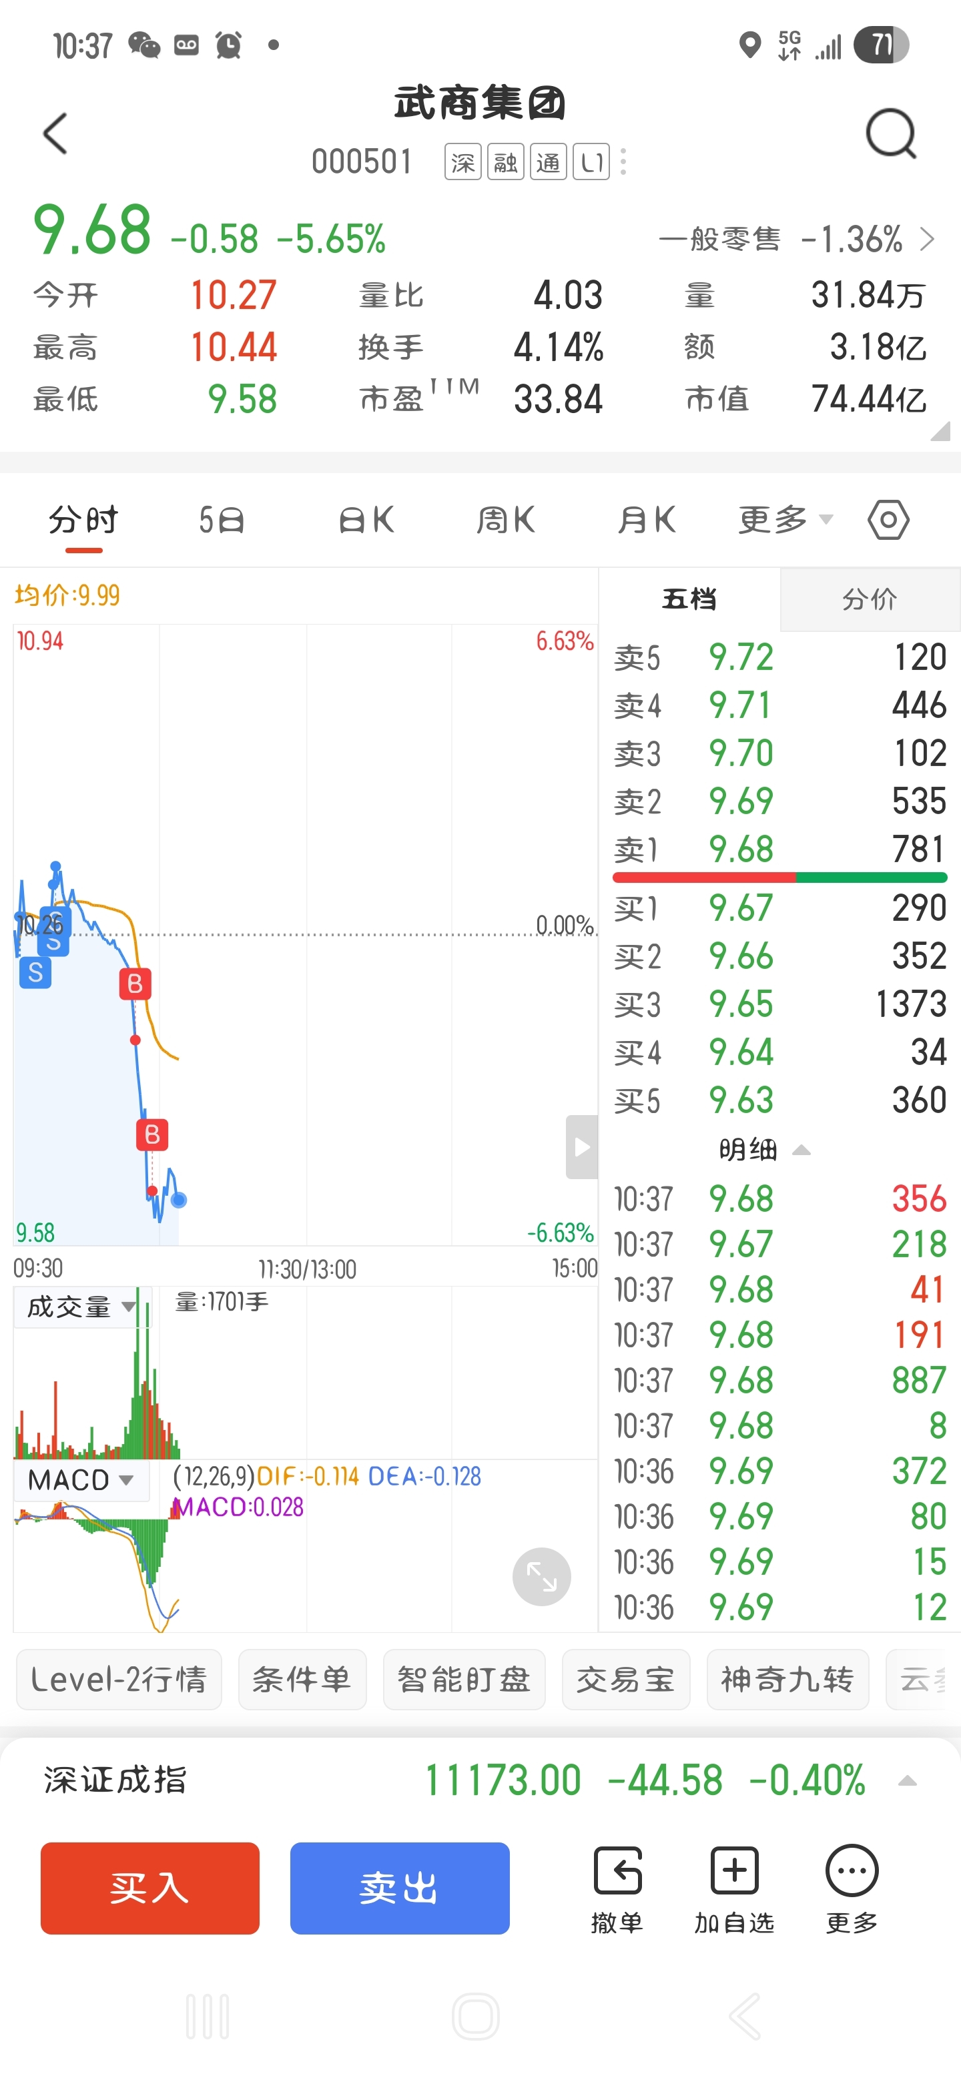Tap battery indicator showing 71

click(882, 45)
